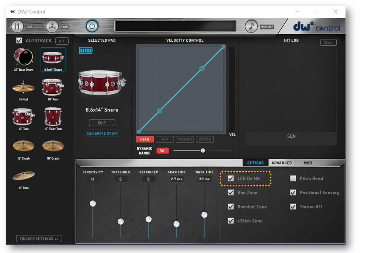Uncheck the Rimshot Zone option

231,207
